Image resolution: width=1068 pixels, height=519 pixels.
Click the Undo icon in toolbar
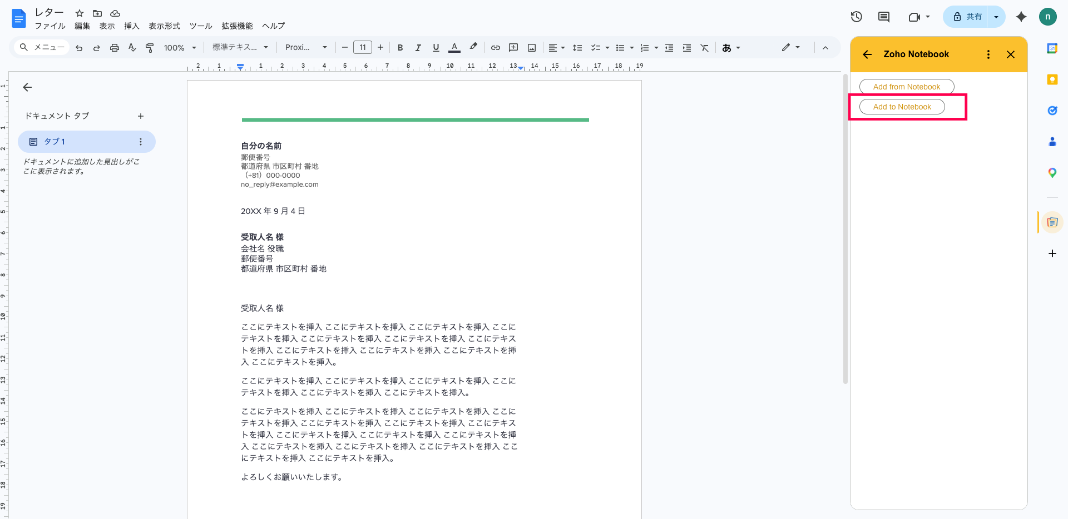pos(79,48)
